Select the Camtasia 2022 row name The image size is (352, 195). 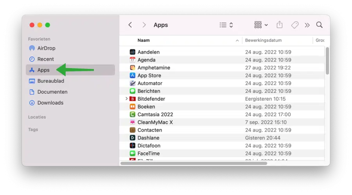[x=155, y=114]
